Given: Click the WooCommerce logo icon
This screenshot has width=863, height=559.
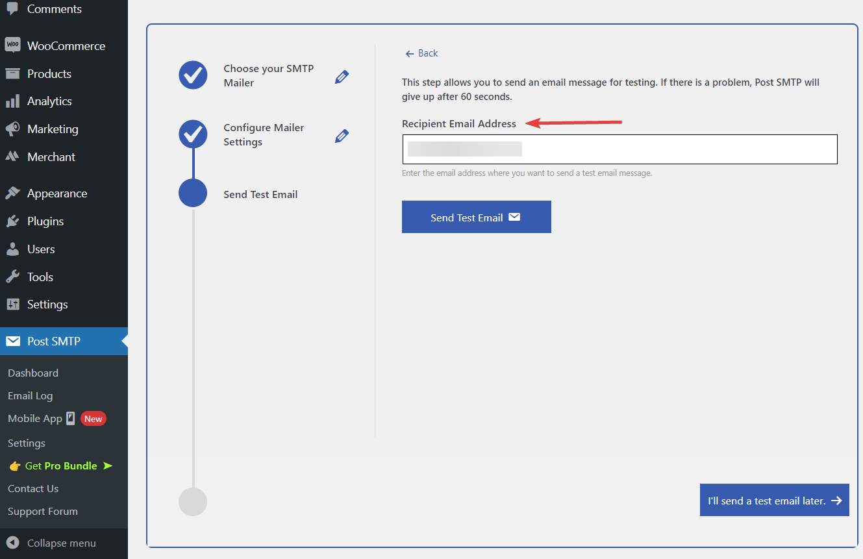Looking at the screenshot, I should [12, 45].
